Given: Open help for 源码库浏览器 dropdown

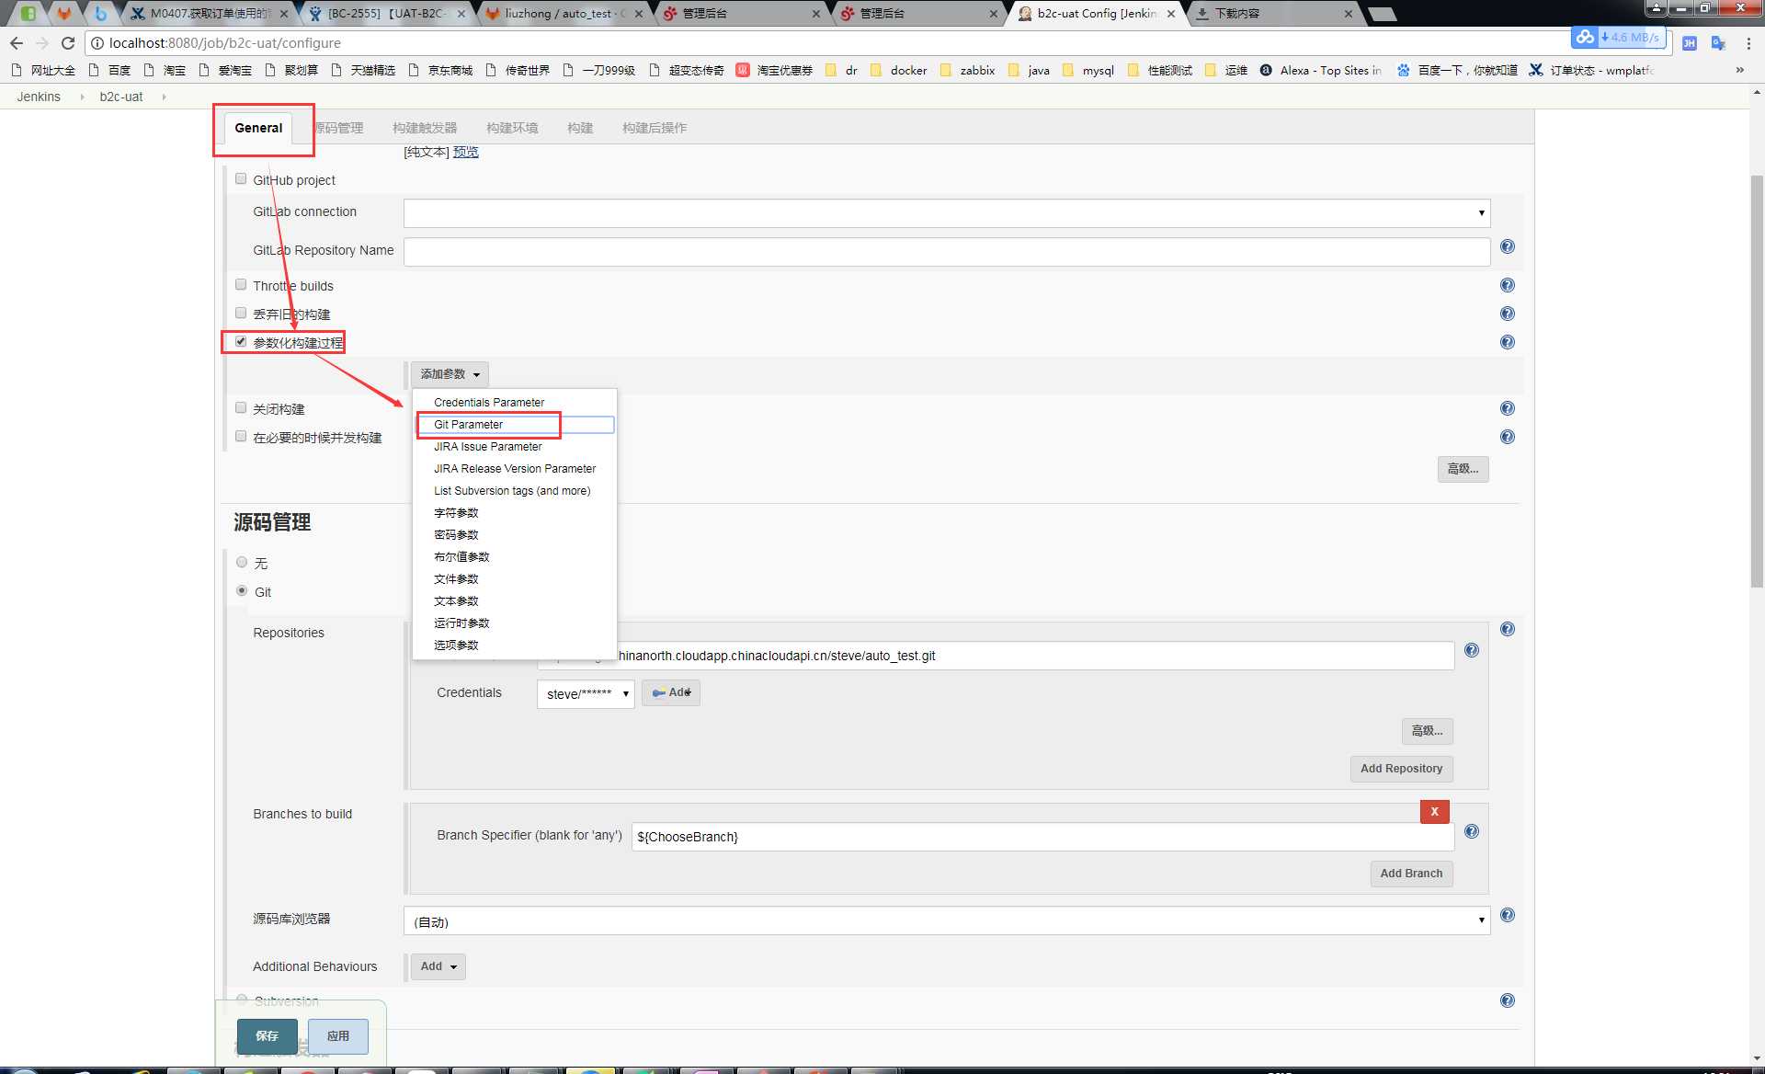Looking at the screenshot, I should 1508,915.
